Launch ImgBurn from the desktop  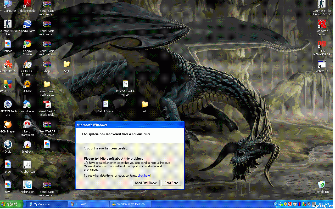click(x=27, y=147)
